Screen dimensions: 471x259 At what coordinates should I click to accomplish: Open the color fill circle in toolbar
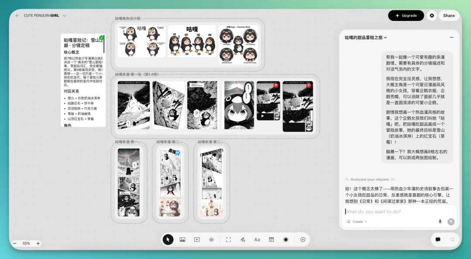[x=286, y=239]
